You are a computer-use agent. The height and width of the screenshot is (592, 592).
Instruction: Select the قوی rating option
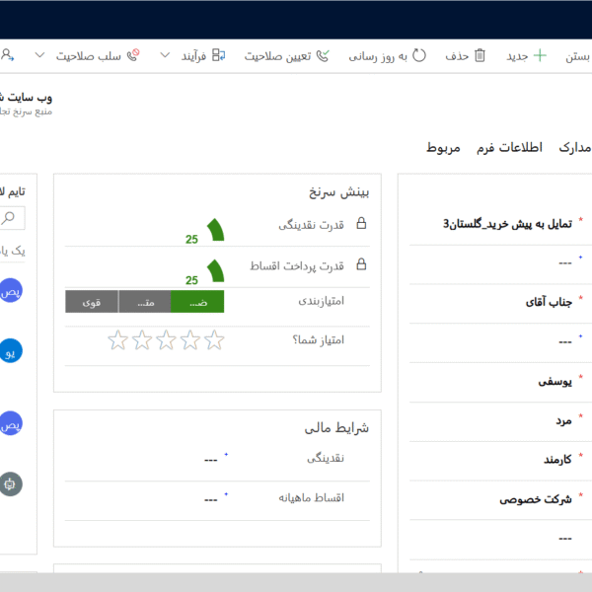[x=91, y=302]
